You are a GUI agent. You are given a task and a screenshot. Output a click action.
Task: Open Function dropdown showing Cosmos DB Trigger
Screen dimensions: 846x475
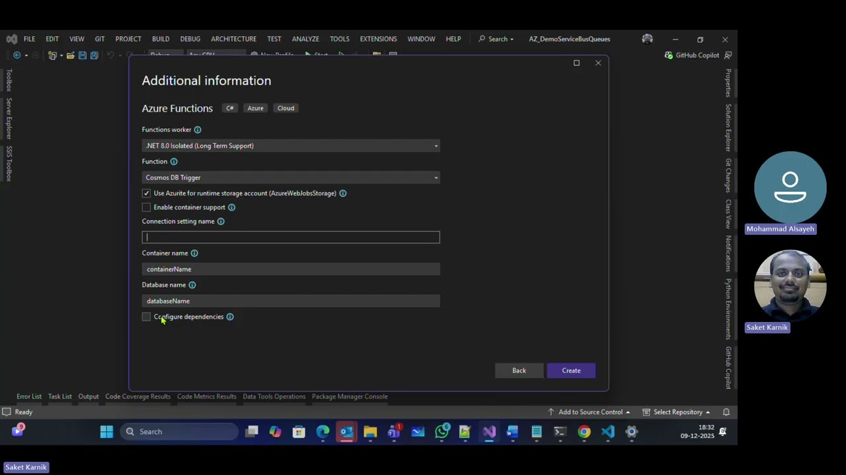291,177
